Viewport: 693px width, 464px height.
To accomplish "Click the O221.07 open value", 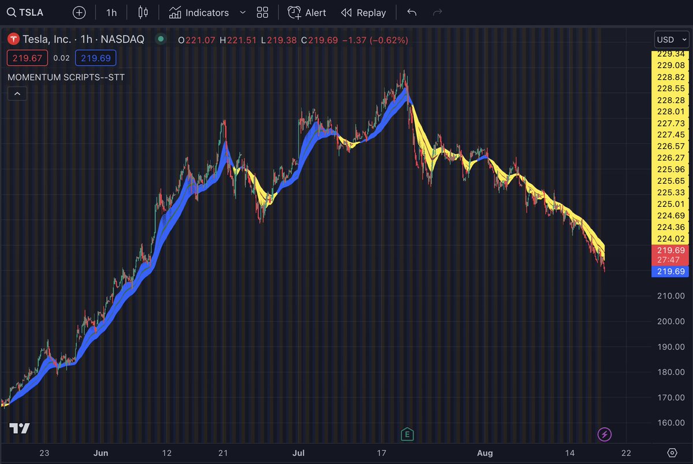I will (196, 40).
